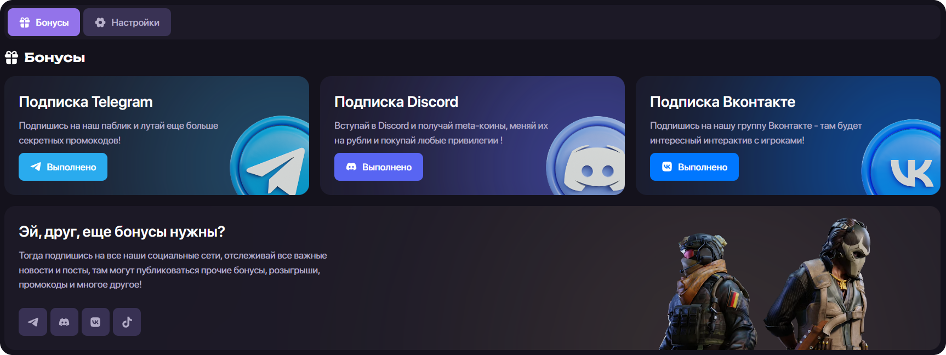The height and width of the screenshot is (355, 946).
Task: Open the TikTok social icon button
Action: pos(127,322)
